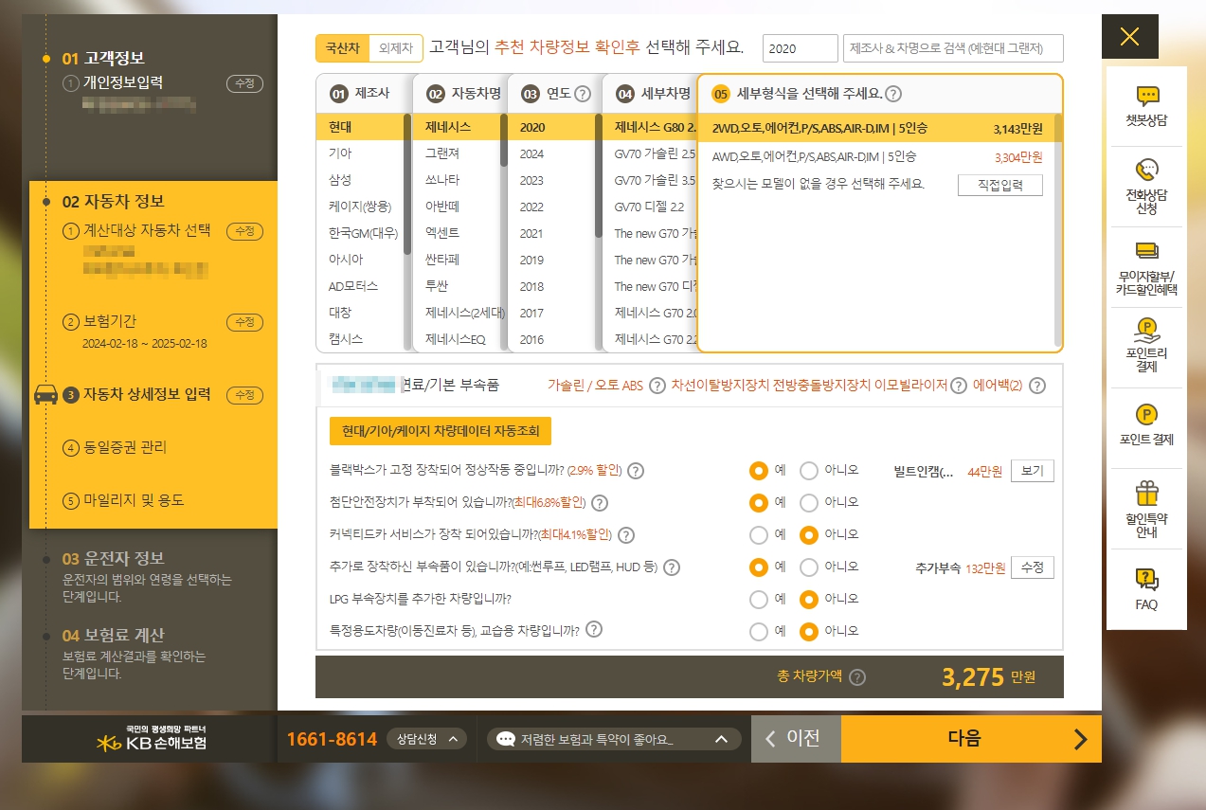Click 직접입력 button

(x=999, y=185)
